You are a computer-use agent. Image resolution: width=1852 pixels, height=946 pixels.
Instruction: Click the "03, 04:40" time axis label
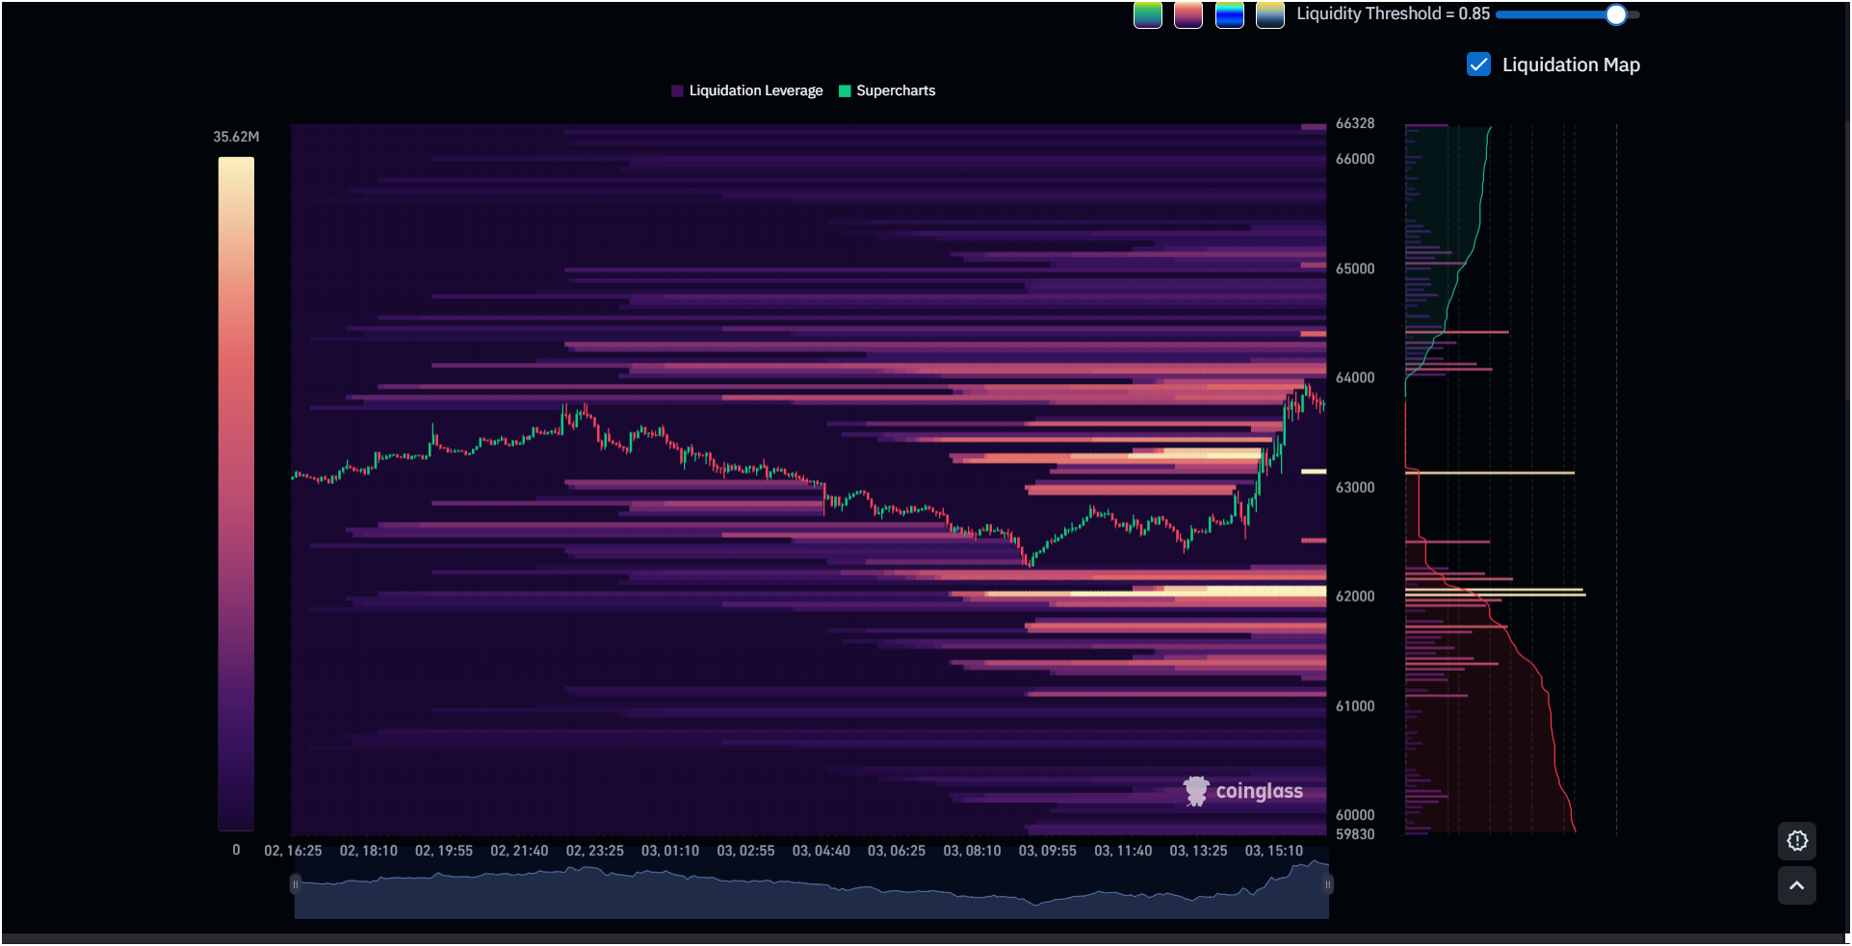click(822, 851)
